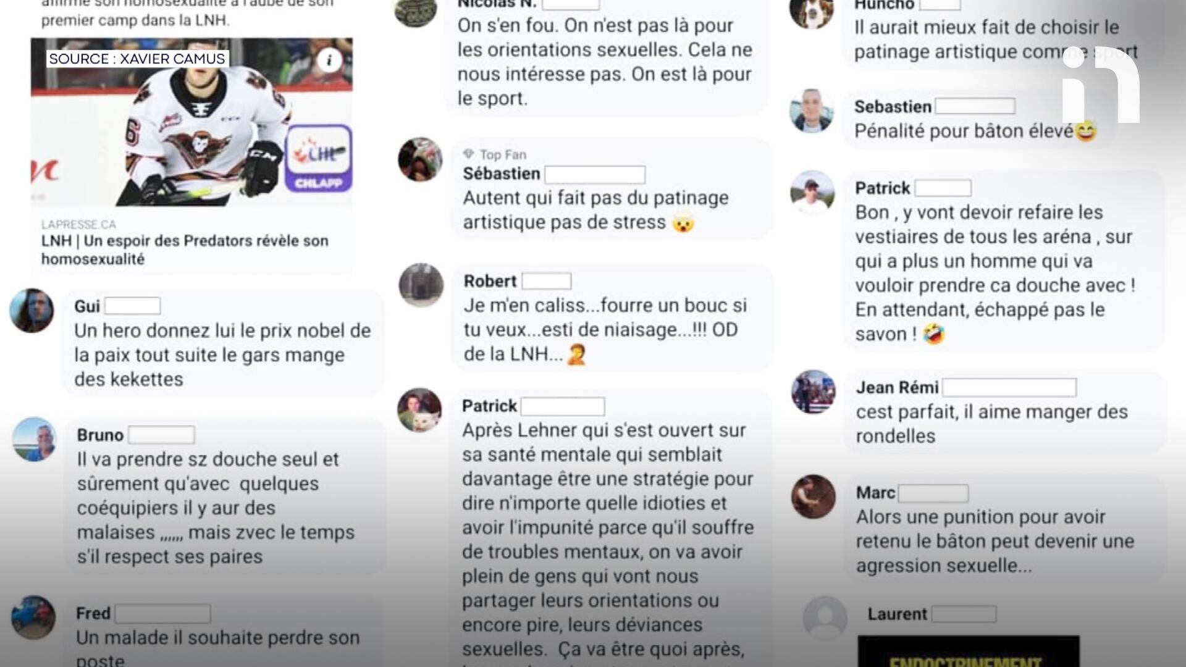Viewport: 1186px width, 667px height.
Task: Click commenter name Sebastien above Pénalité comment
Action: 893,106
